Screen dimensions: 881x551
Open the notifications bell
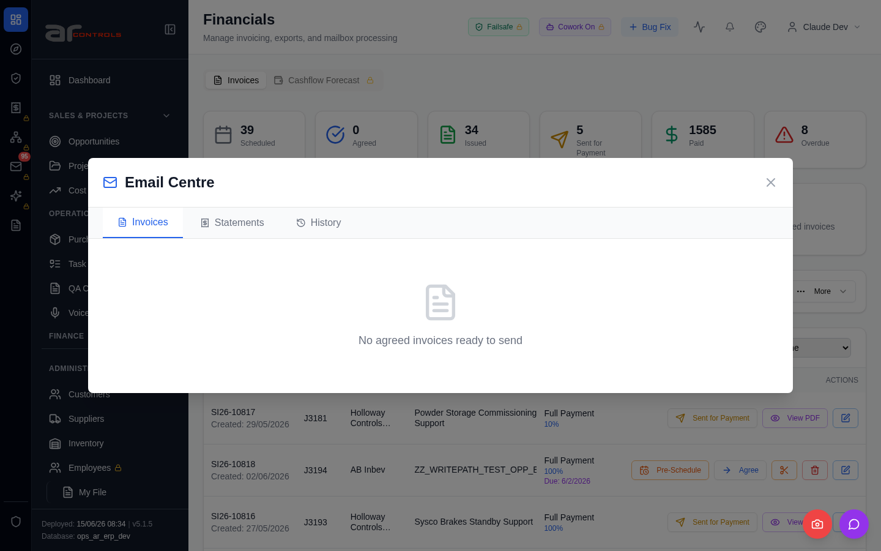click(x=730, y=27)
